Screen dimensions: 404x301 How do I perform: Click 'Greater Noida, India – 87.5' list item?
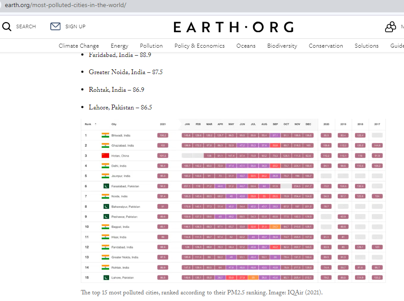pos(126,72)
